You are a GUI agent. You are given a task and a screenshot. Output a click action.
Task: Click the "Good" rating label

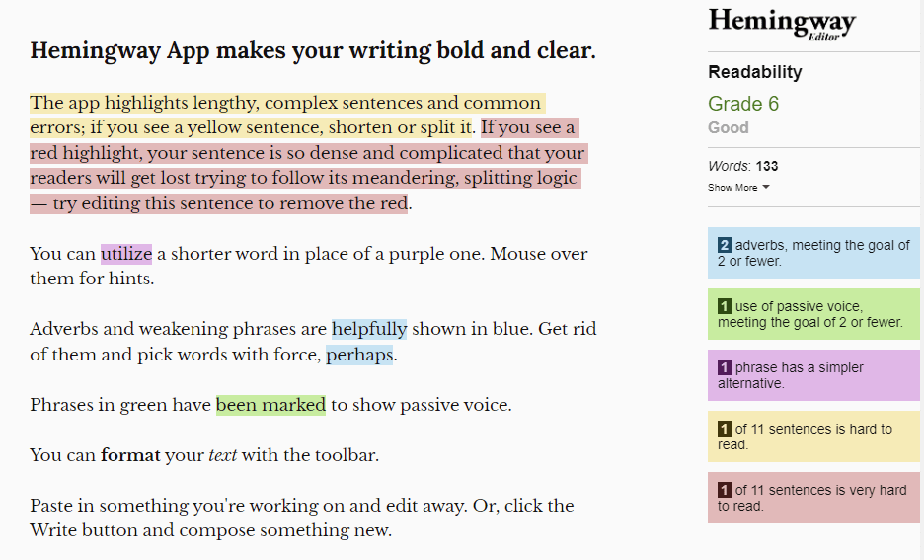point(728,127)
